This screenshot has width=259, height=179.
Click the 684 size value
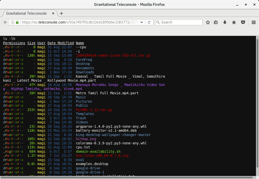click(x=32, y=151)
